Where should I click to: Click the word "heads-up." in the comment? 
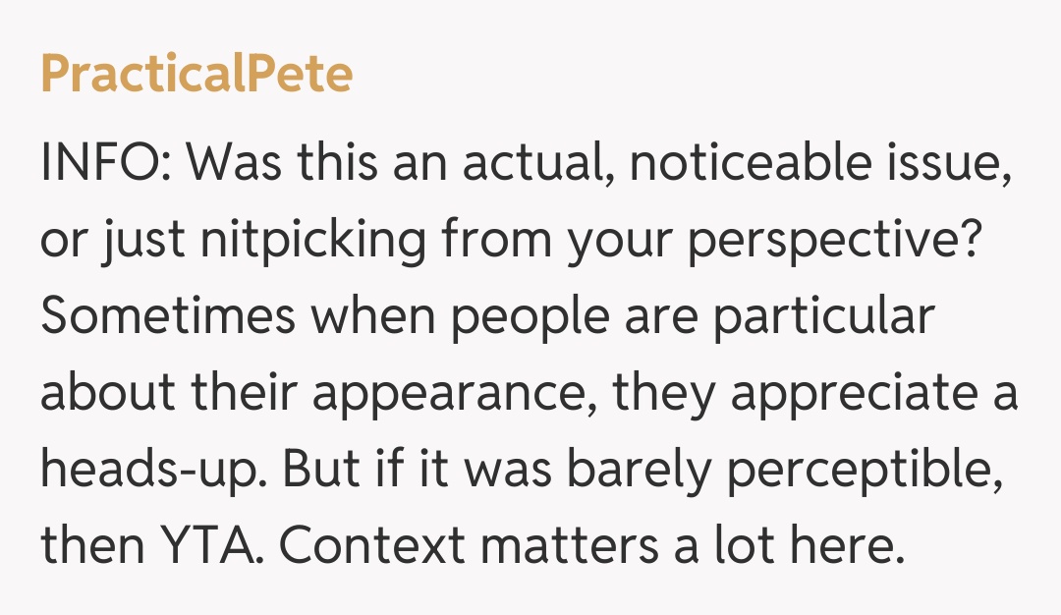(152, 470)
